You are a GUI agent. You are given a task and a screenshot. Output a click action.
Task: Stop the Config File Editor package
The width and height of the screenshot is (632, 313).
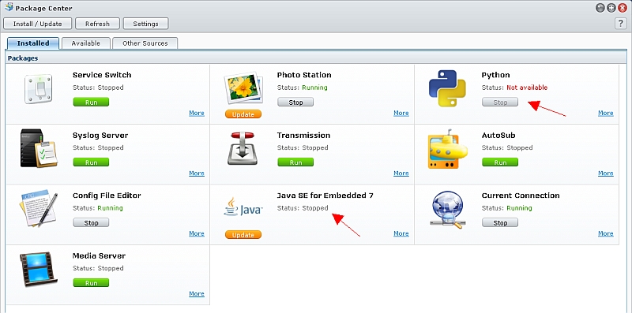[91, 223]
